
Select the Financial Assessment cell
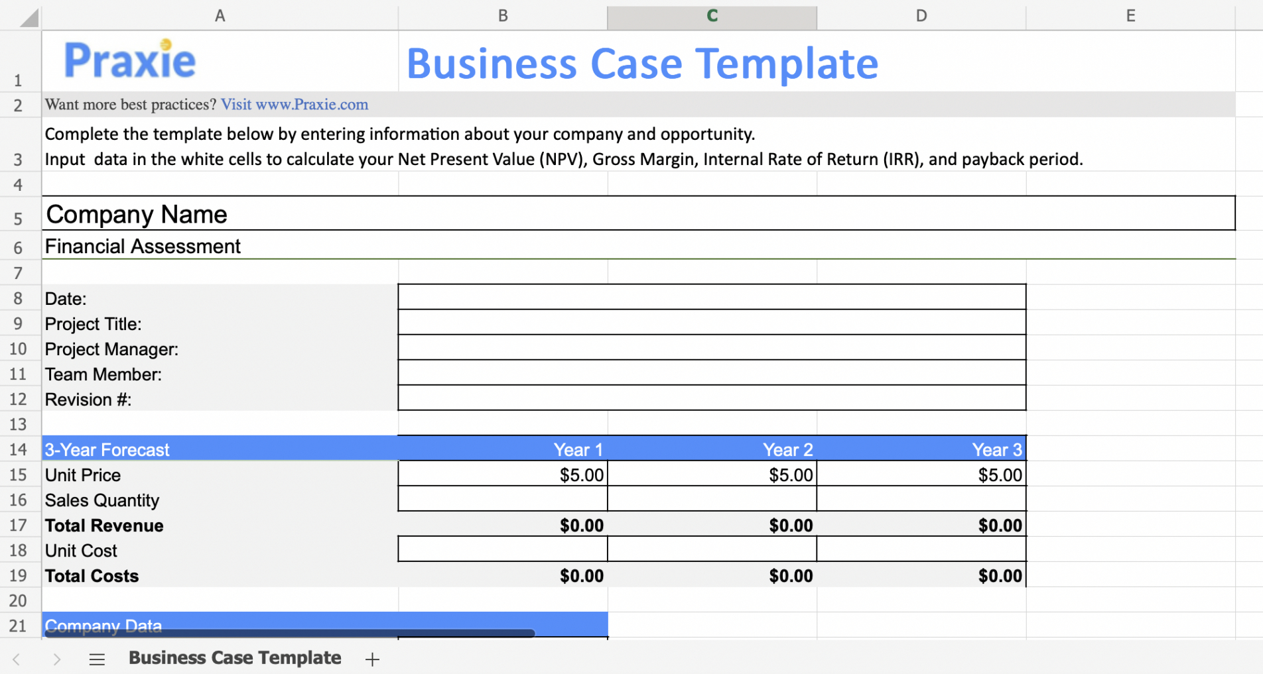pos(638,245)
